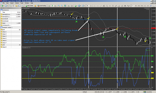Viewport: 156px width, 93px height.
Task: Switch to the H1 timeframe
Action: tap(145, 6)
